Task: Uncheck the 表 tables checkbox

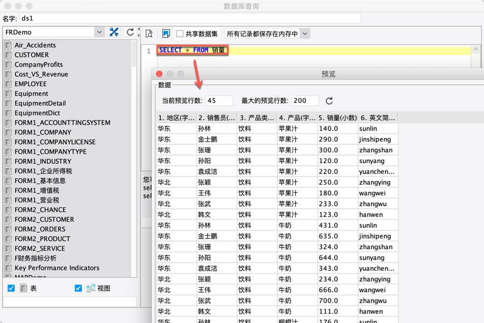Action: coord(11,288)
